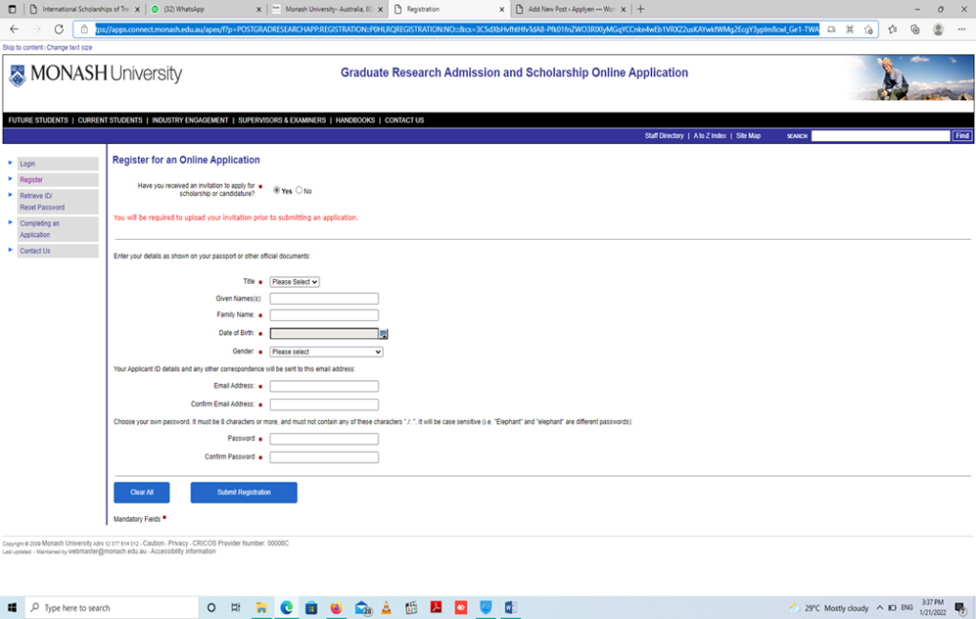Open Contact Us in the black navigation bar
The width and height of the screenshot is (976, 619).
[404, 121]
